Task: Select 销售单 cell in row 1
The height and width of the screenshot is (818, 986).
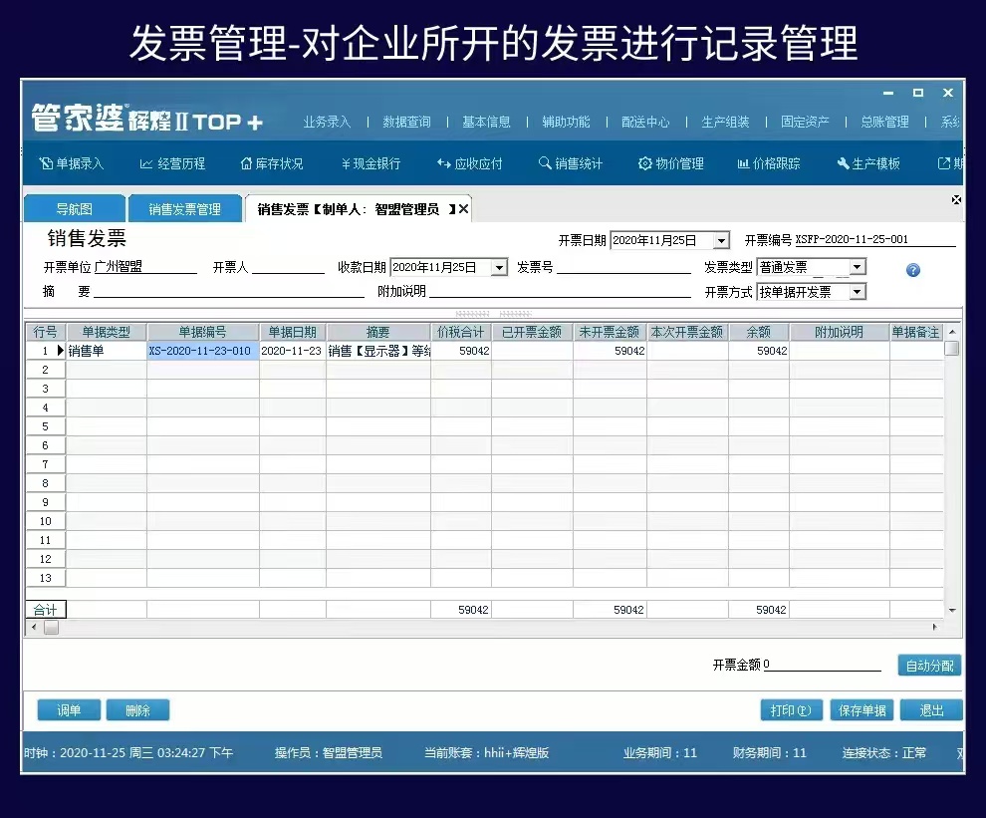Action: coord(107,351)
